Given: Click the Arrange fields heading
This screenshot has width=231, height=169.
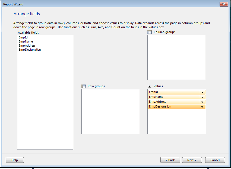Looking at the screenshot, I should (27, 14).
